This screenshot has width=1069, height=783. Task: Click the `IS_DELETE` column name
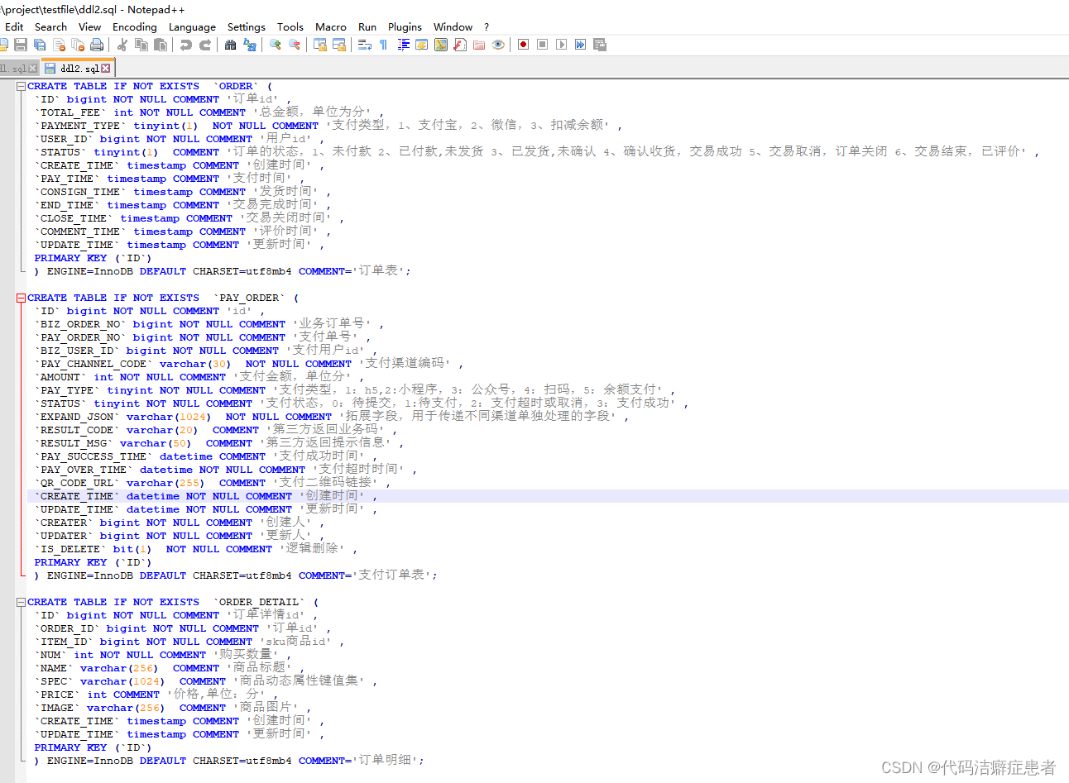tap(70, 549)
